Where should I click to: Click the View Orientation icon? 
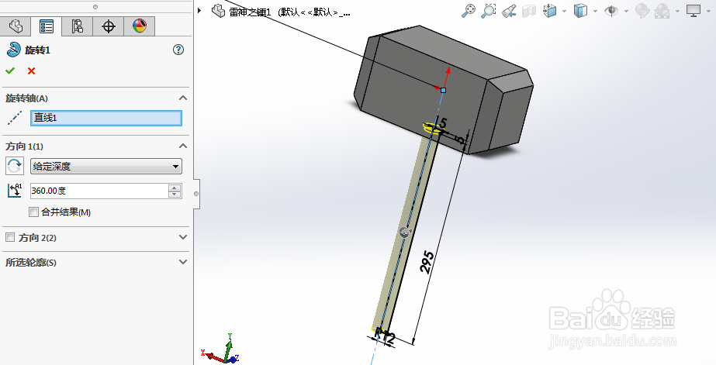point(550,11)
